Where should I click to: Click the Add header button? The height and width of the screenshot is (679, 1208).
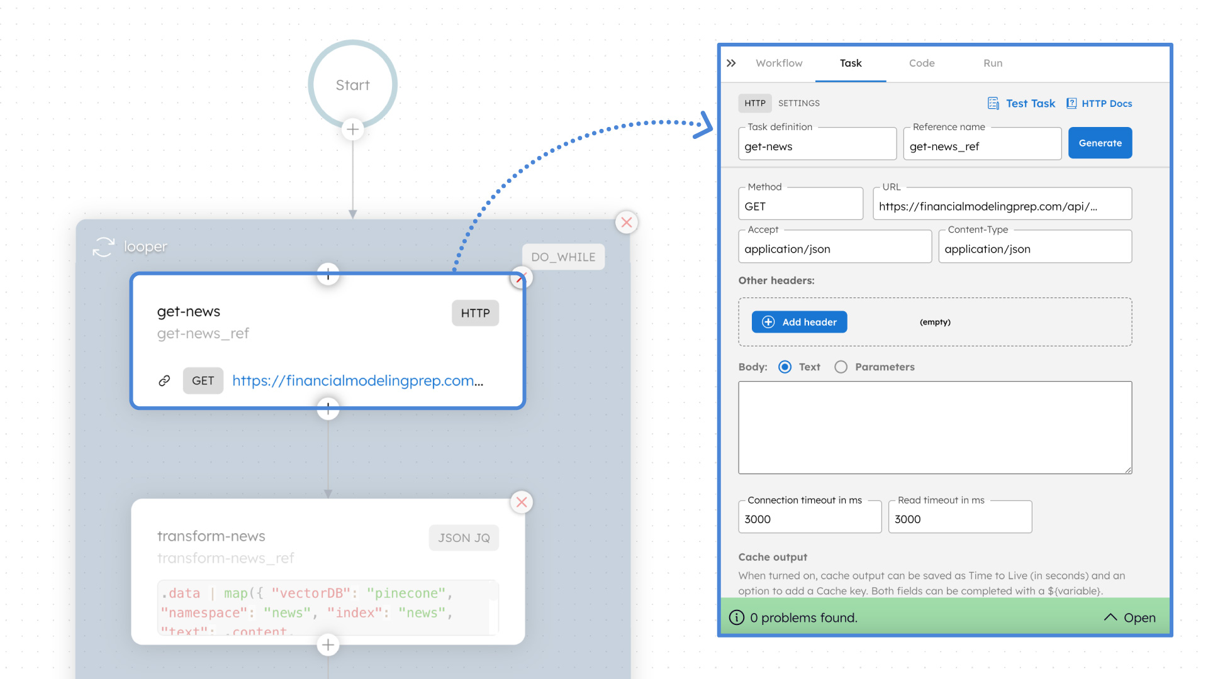pyautogui.click(x=799, y=322)
